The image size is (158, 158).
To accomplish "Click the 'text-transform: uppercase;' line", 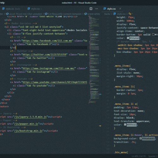I will pyautogui.click(x=132, y=121).
